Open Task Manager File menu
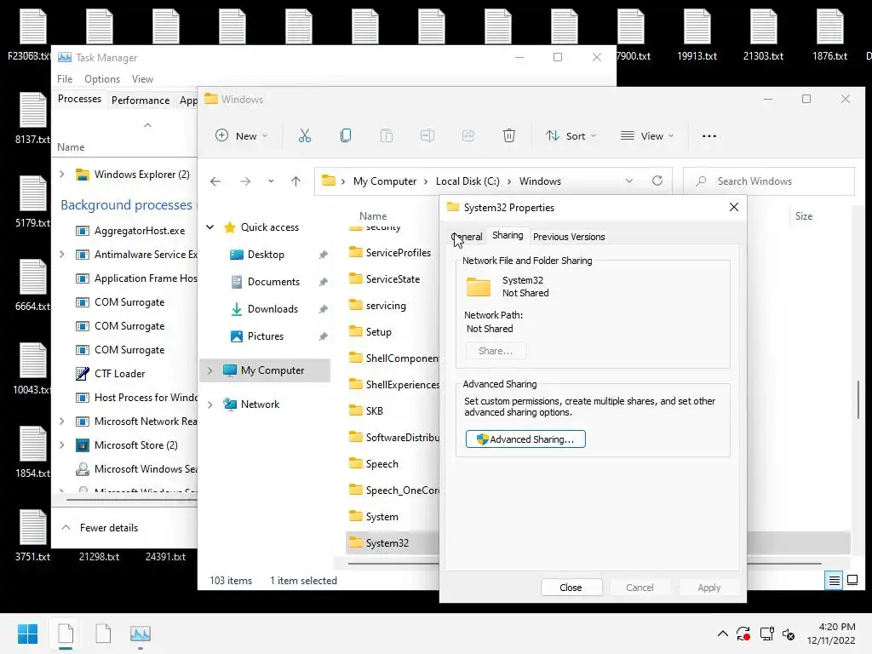The height and width of the screenshot is (654, 872). pyautogui.click(x=65, y=79)
